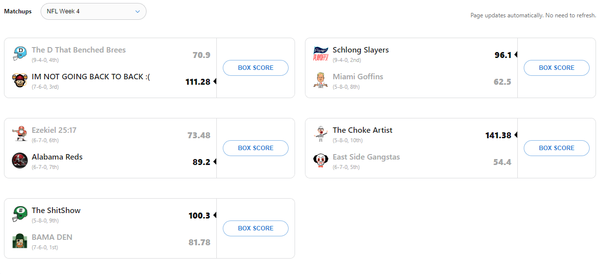Screen dimensions: 600x274
Task: Open box score for Schlong Slayers matchup
Action: (556, 68)
